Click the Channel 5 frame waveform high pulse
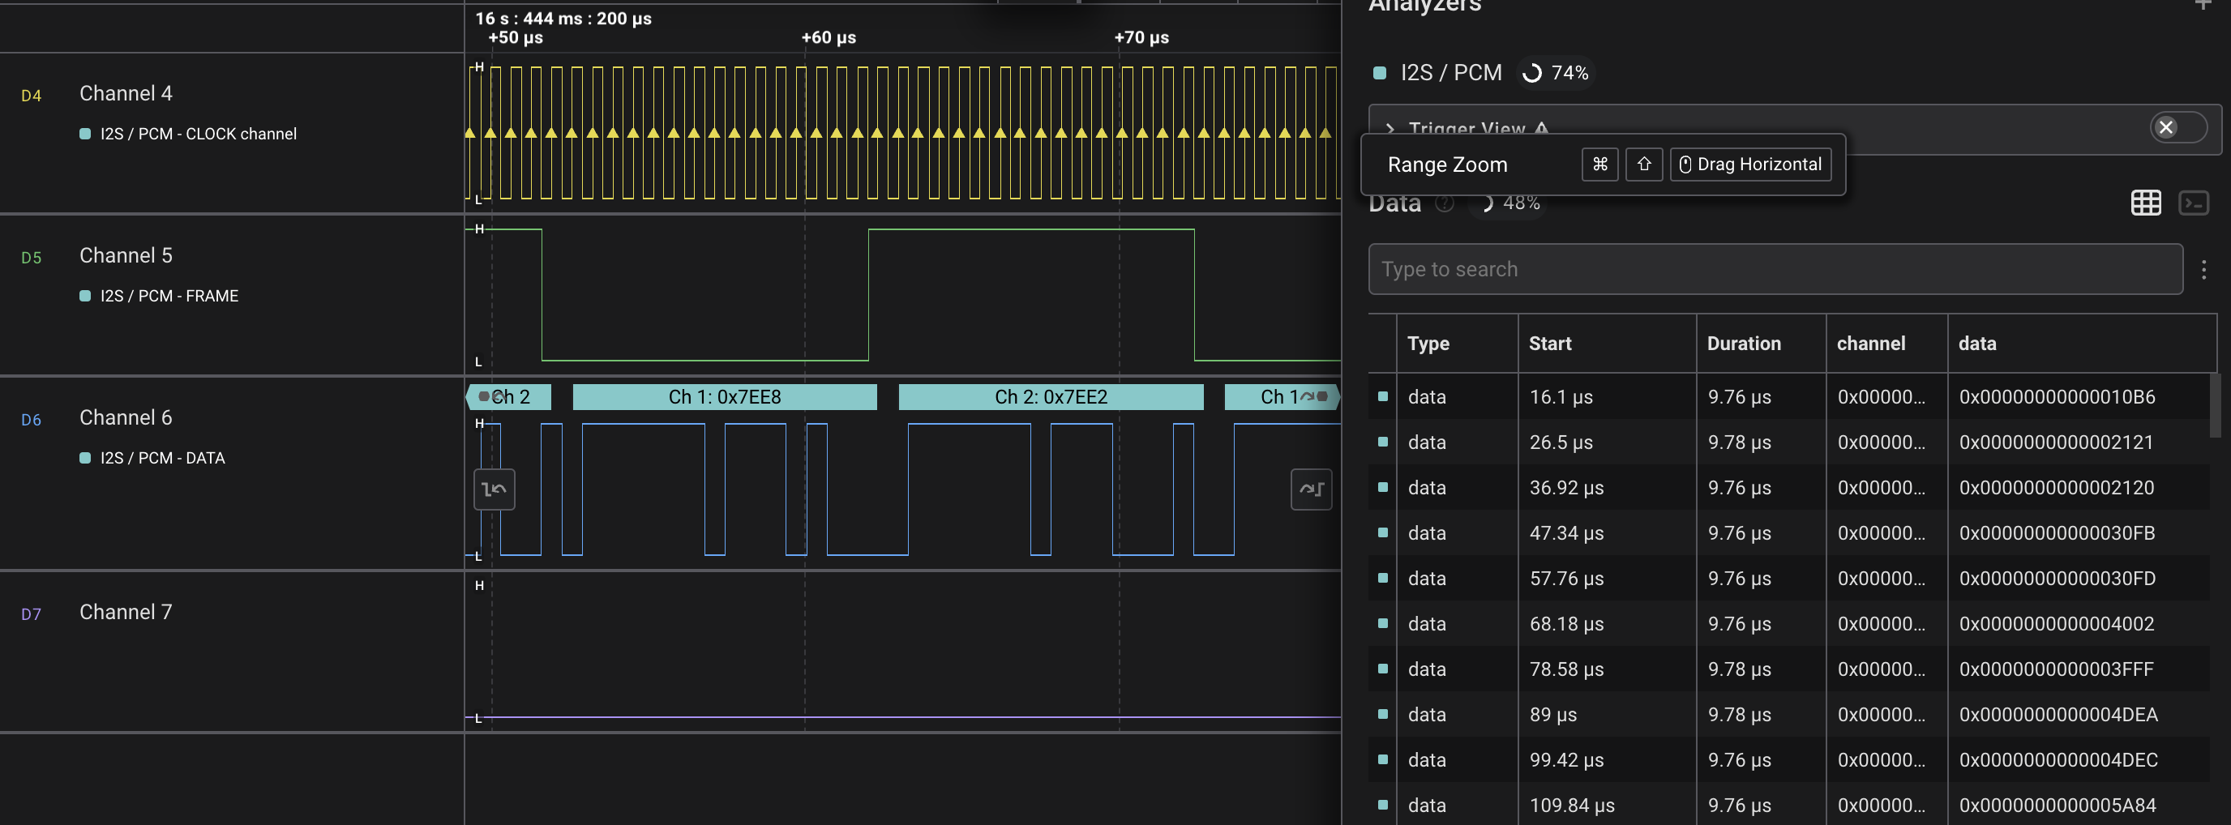The width and height of the screenshot is (2231, 825). 1030,230
